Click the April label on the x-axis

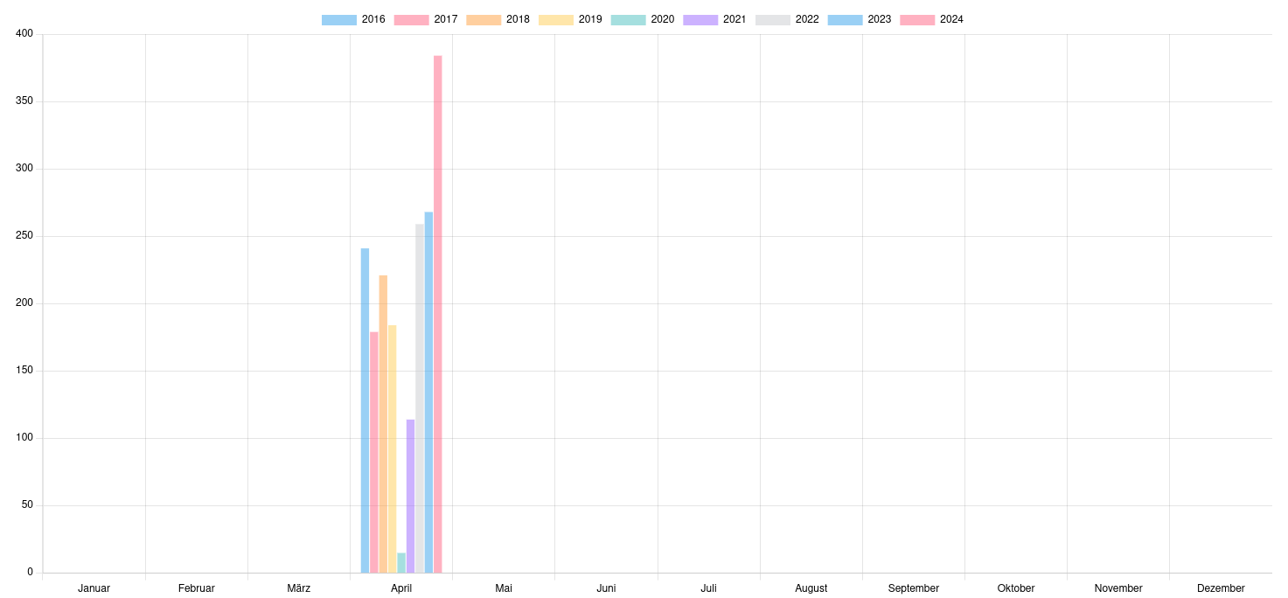pyautogui.click(x=401, y=588)
